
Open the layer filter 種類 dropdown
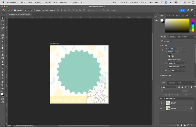168,87
